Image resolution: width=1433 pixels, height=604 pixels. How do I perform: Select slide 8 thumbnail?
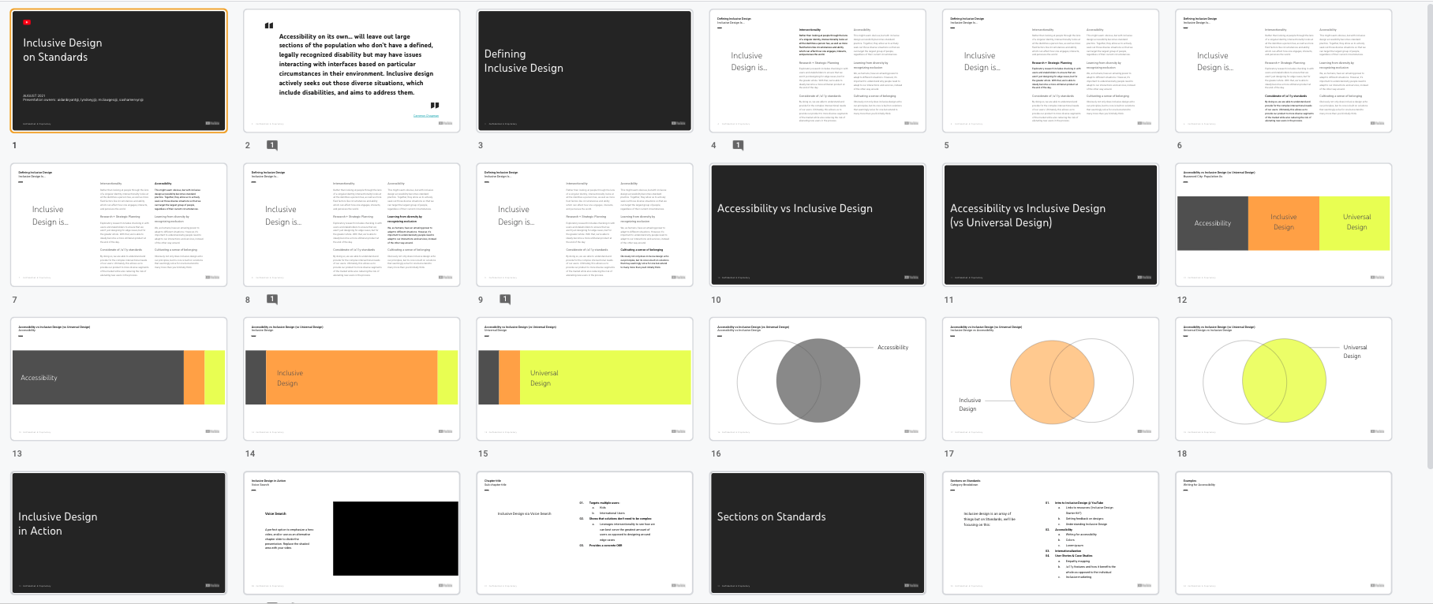point(351,225)
